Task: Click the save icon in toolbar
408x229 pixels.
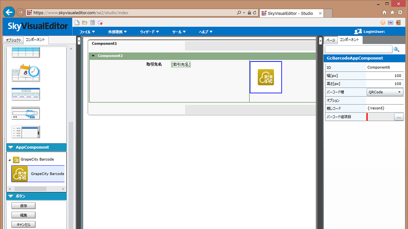Action: [x=92, y=22]
